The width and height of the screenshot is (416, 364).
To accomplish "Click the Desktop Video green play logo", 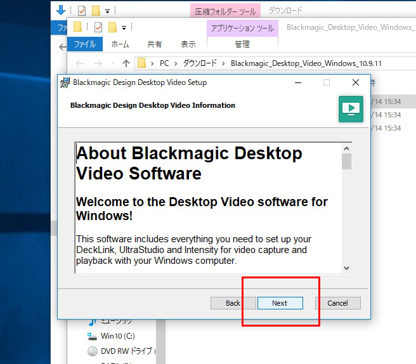I will tap(351, 109).
